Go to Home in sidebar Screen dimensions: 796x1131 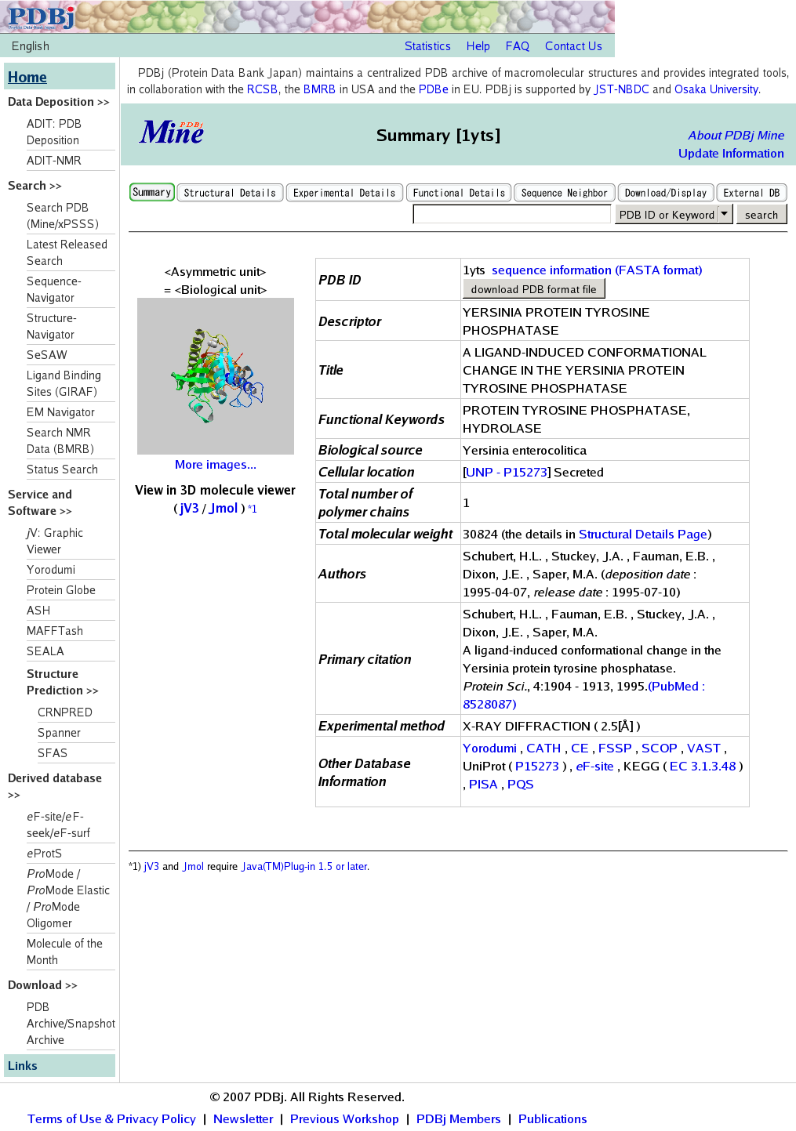[27, 77]
